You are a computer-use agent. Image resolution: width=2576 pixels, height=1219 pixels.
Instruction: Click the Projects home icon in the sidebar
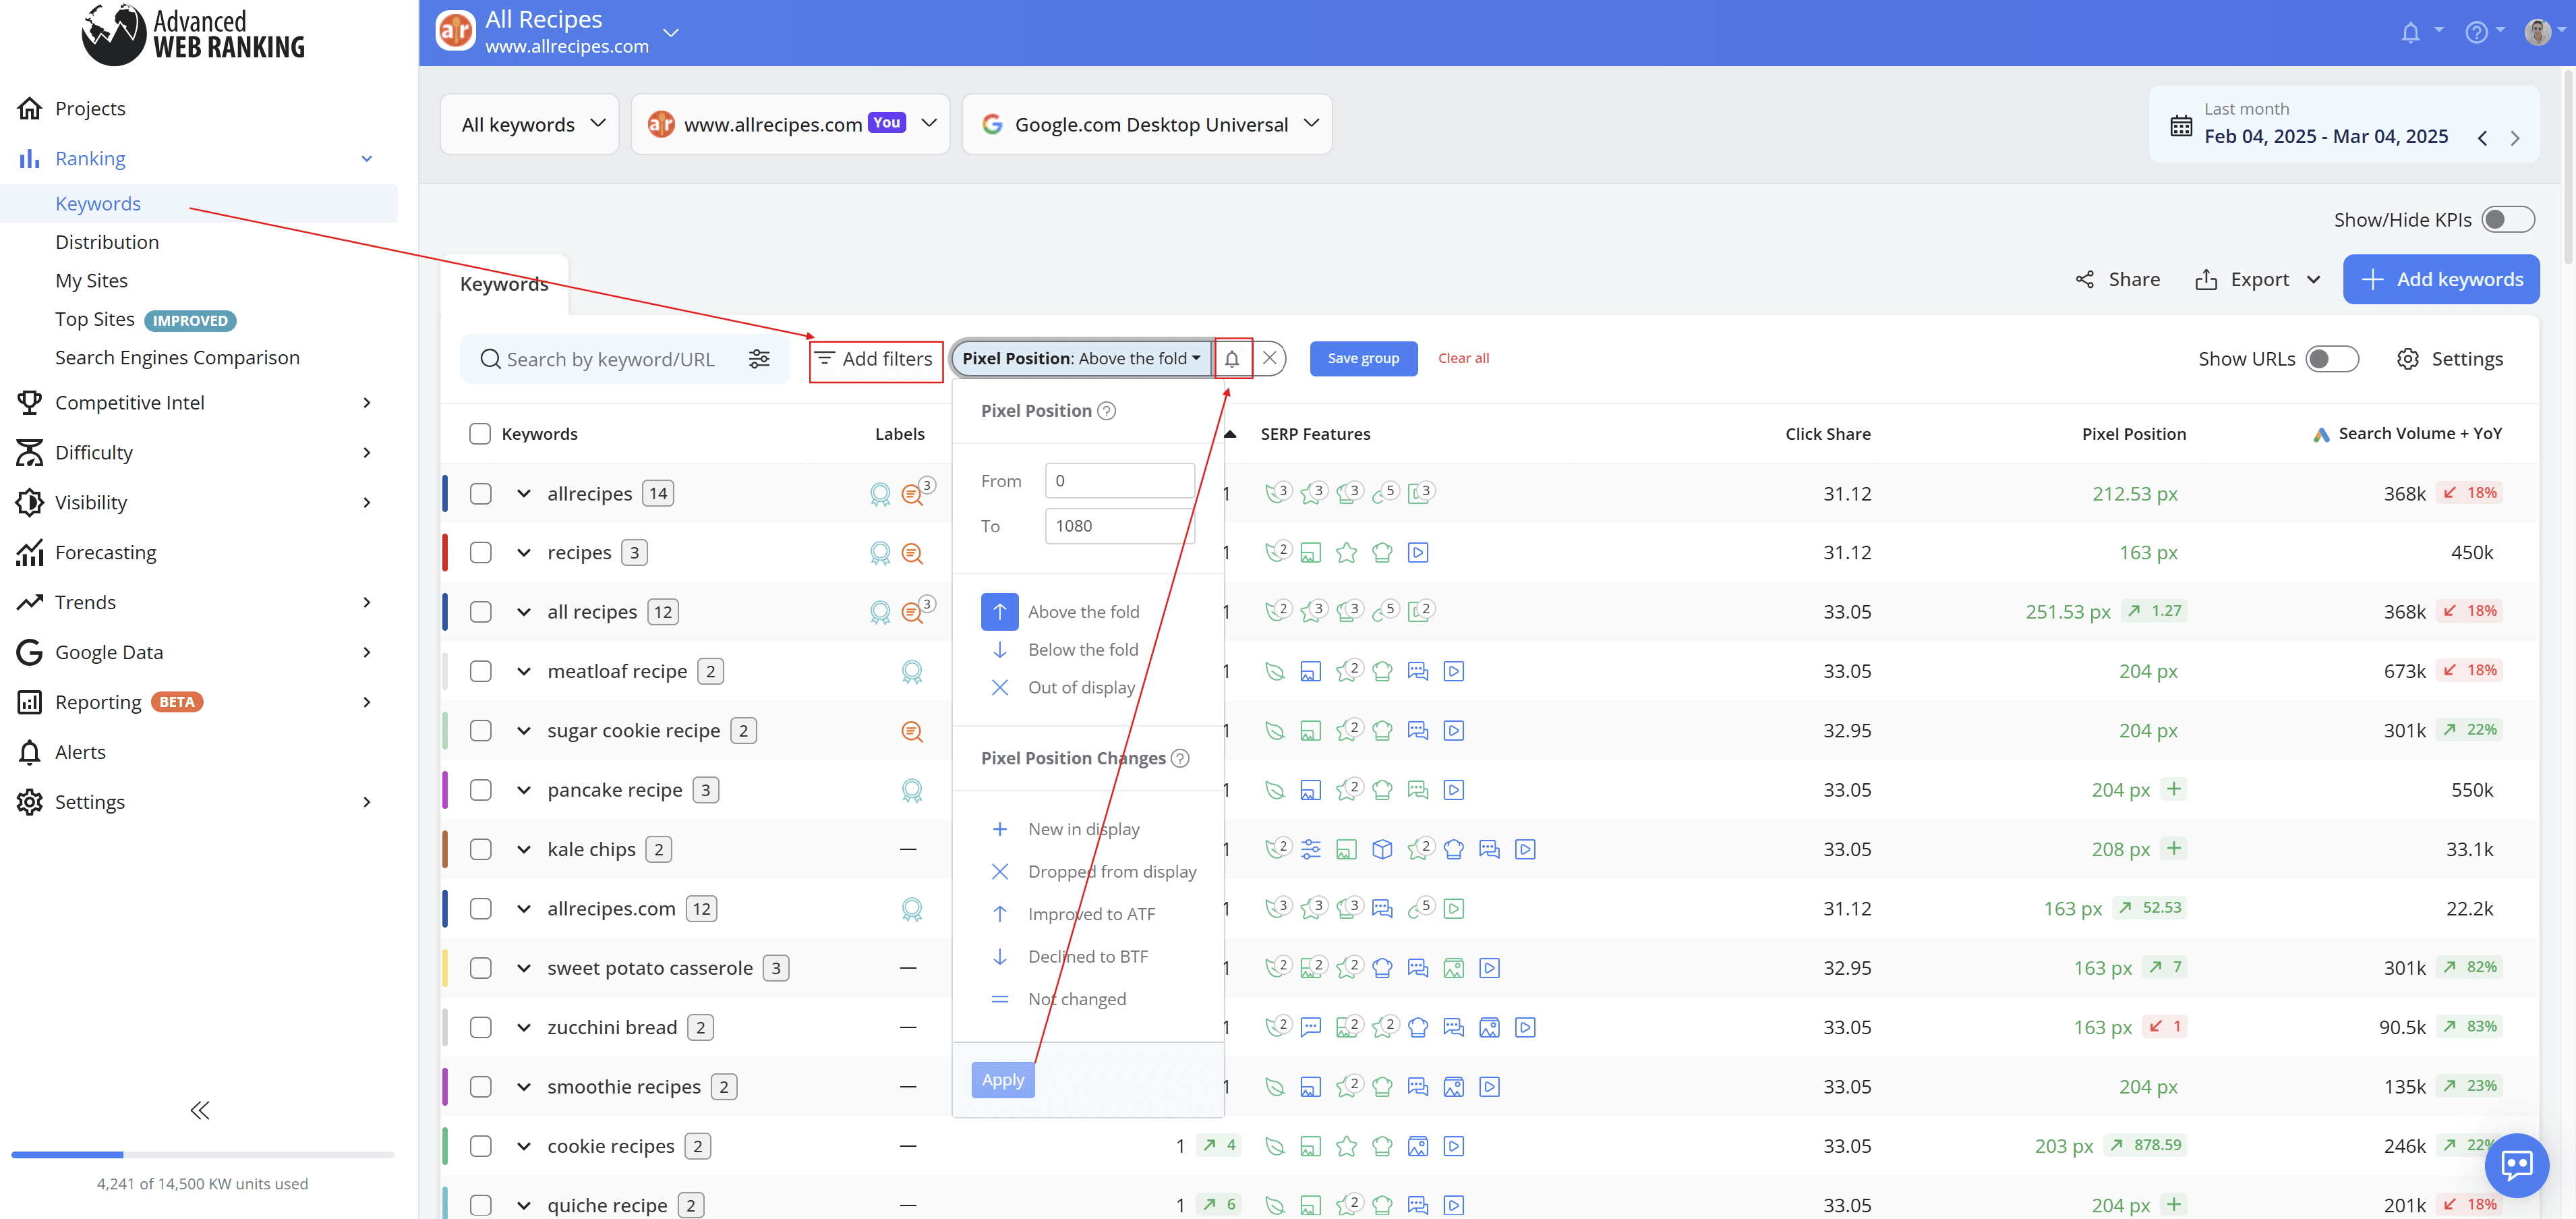(30, 108)
